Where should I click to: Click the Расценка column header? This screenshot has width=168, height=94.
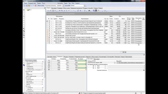tap(61, 19)
